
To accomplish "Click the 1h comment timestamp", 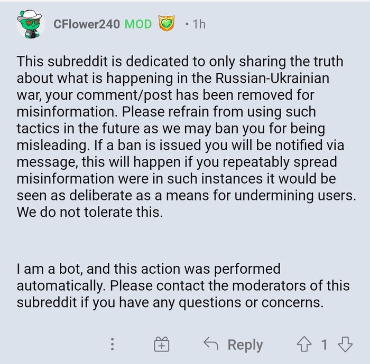I will click(x=199, y=24).
